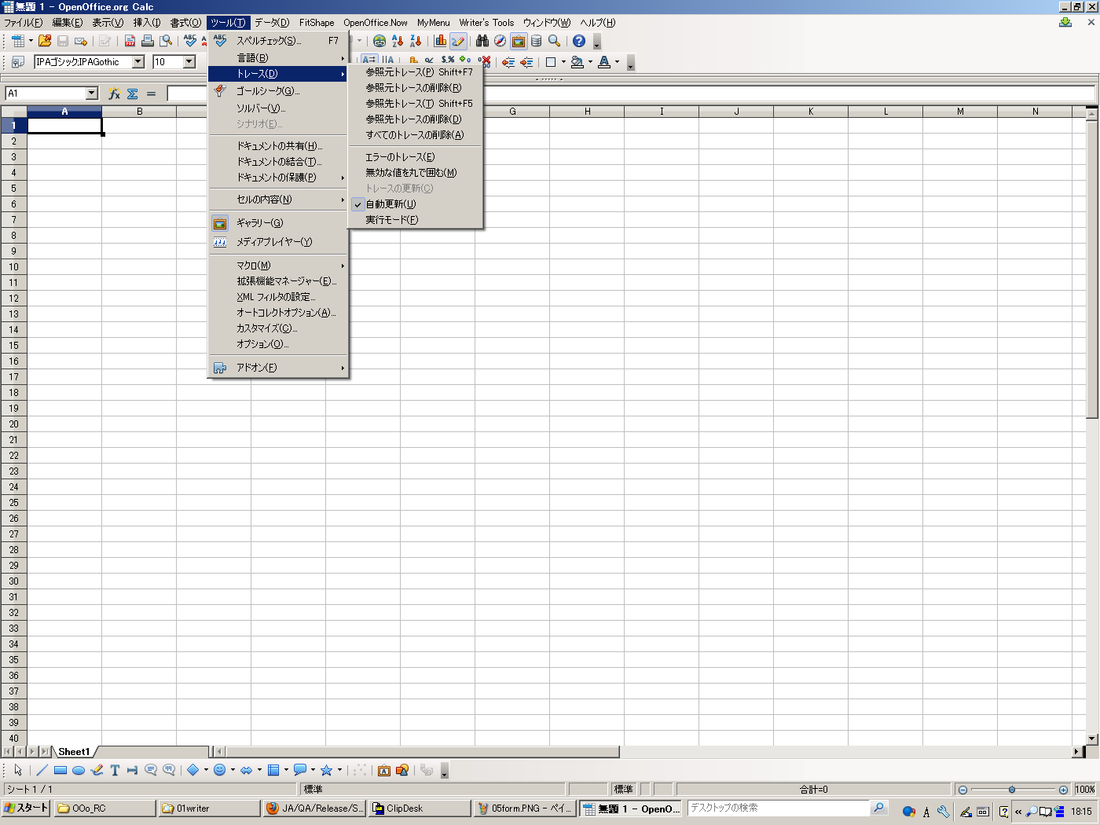
Task: Click the Sum sigma icon
Action: [x=133, y=93]
